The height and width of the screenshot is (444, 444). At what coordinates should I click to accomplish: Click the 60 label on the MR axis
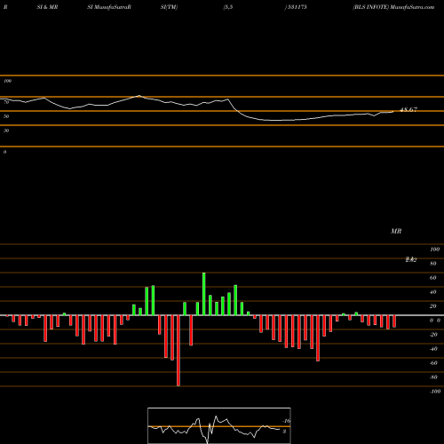click(432, 278)
